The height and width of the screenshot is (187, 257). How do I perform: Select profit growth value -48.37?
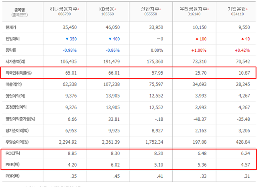[200, 119]
